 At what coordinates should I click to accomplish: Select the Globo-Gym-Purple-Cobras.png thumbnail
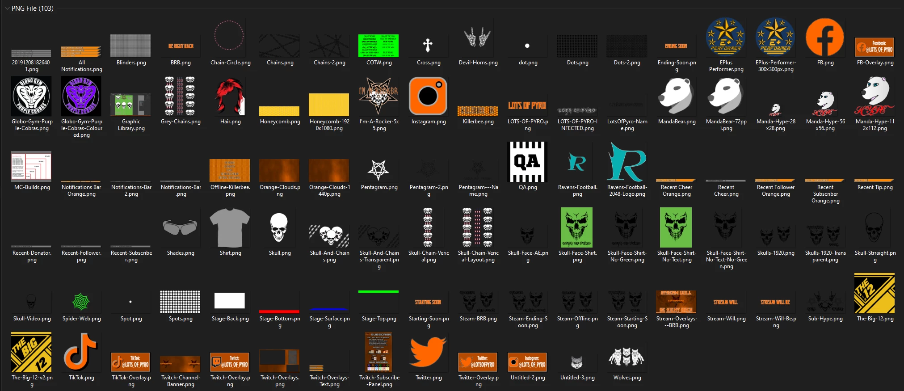(x=31, y=96)
